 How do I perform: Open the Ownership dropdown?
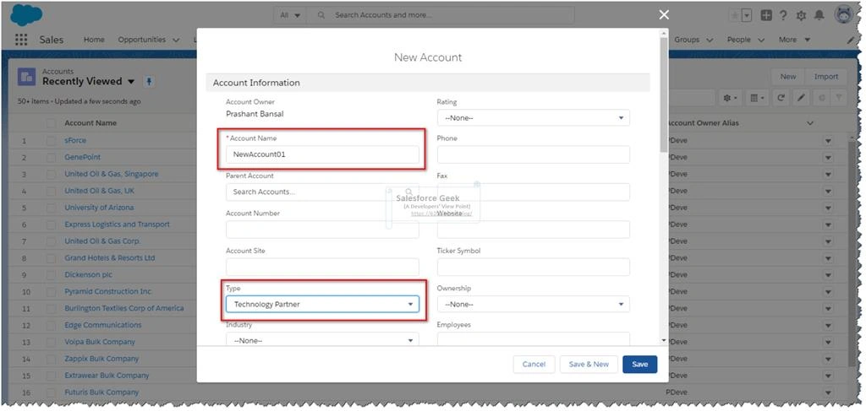[x=533, y=304]
